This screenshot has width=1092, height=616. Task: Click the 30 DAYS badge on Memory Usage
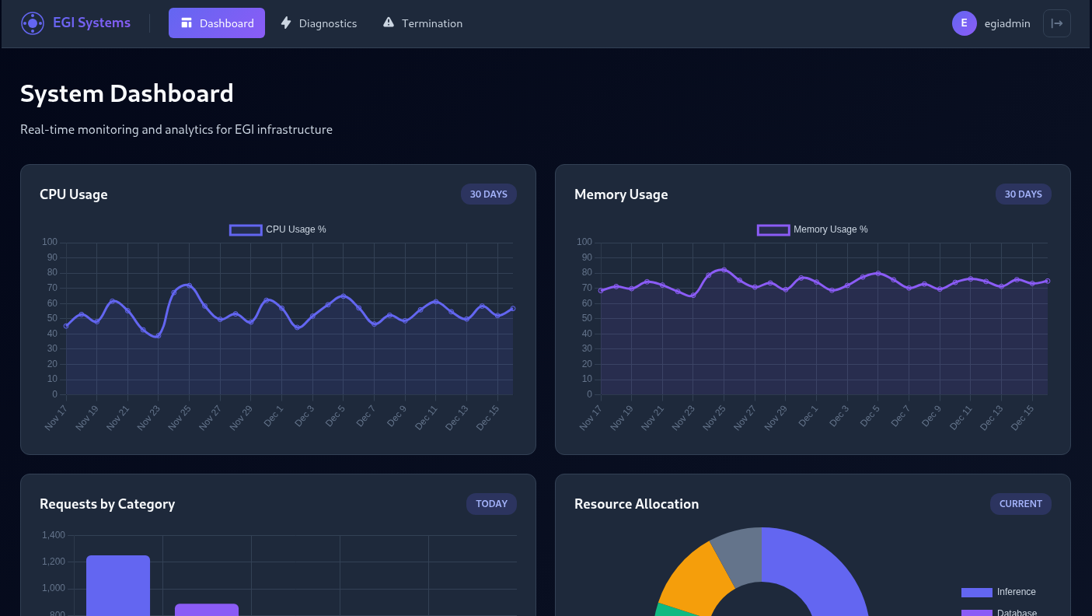1023,194
